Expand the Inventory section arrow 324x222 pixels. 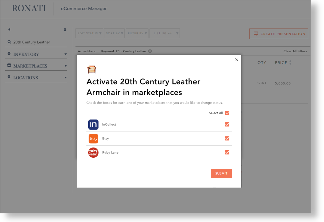tap(66, 54)
